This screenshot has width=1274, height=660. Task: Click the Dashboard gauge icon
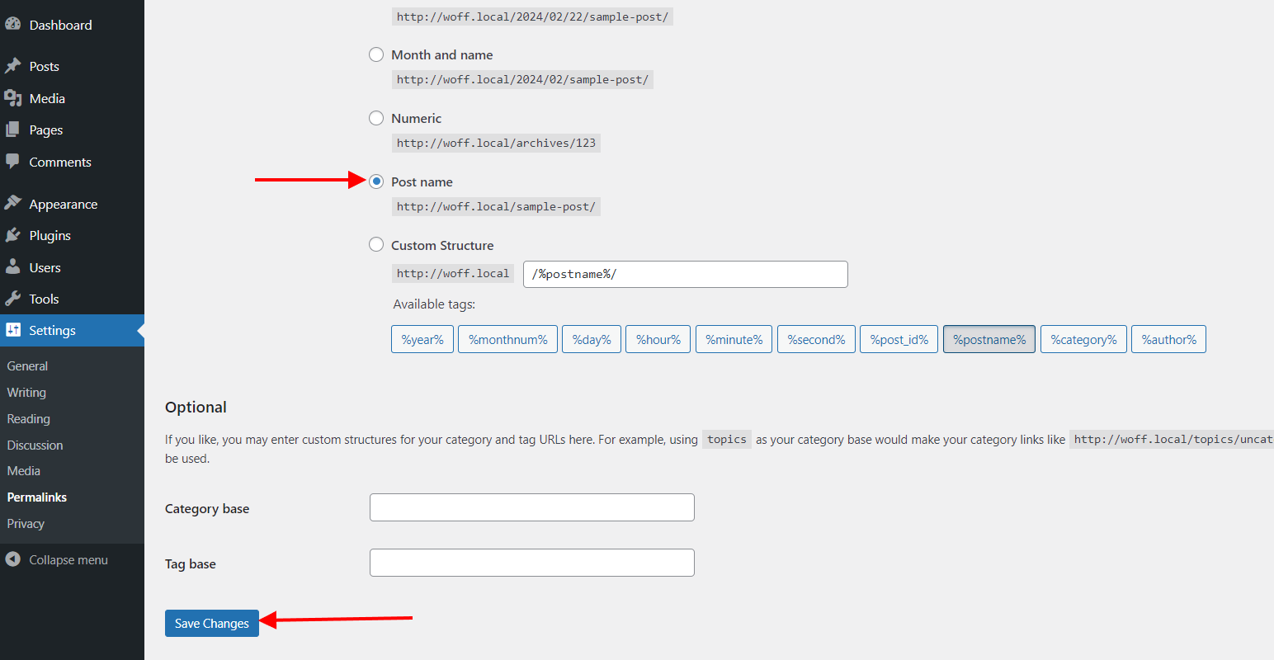[12, 25]
